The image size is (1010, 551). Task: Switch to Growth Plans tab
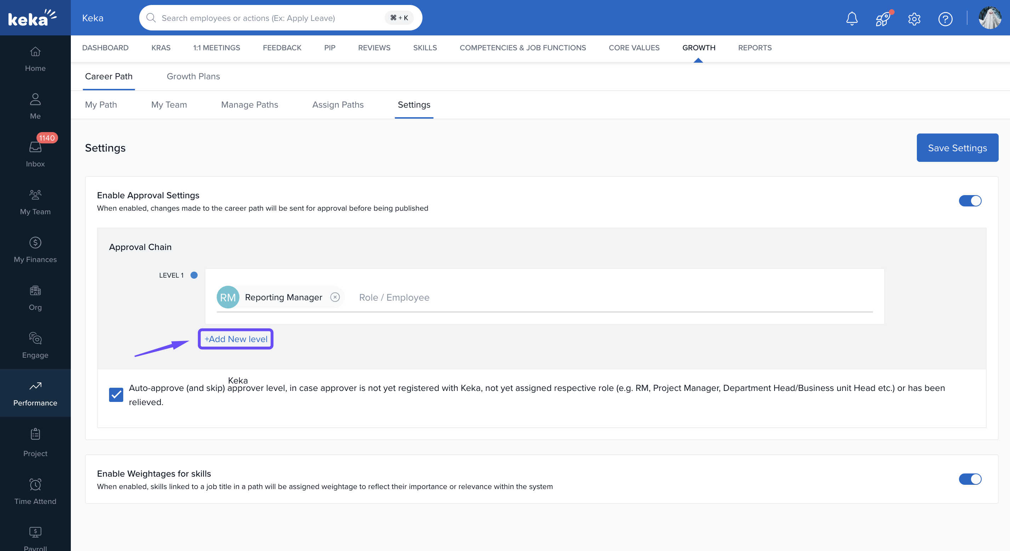pyautogui.click(x=193, y=76)
